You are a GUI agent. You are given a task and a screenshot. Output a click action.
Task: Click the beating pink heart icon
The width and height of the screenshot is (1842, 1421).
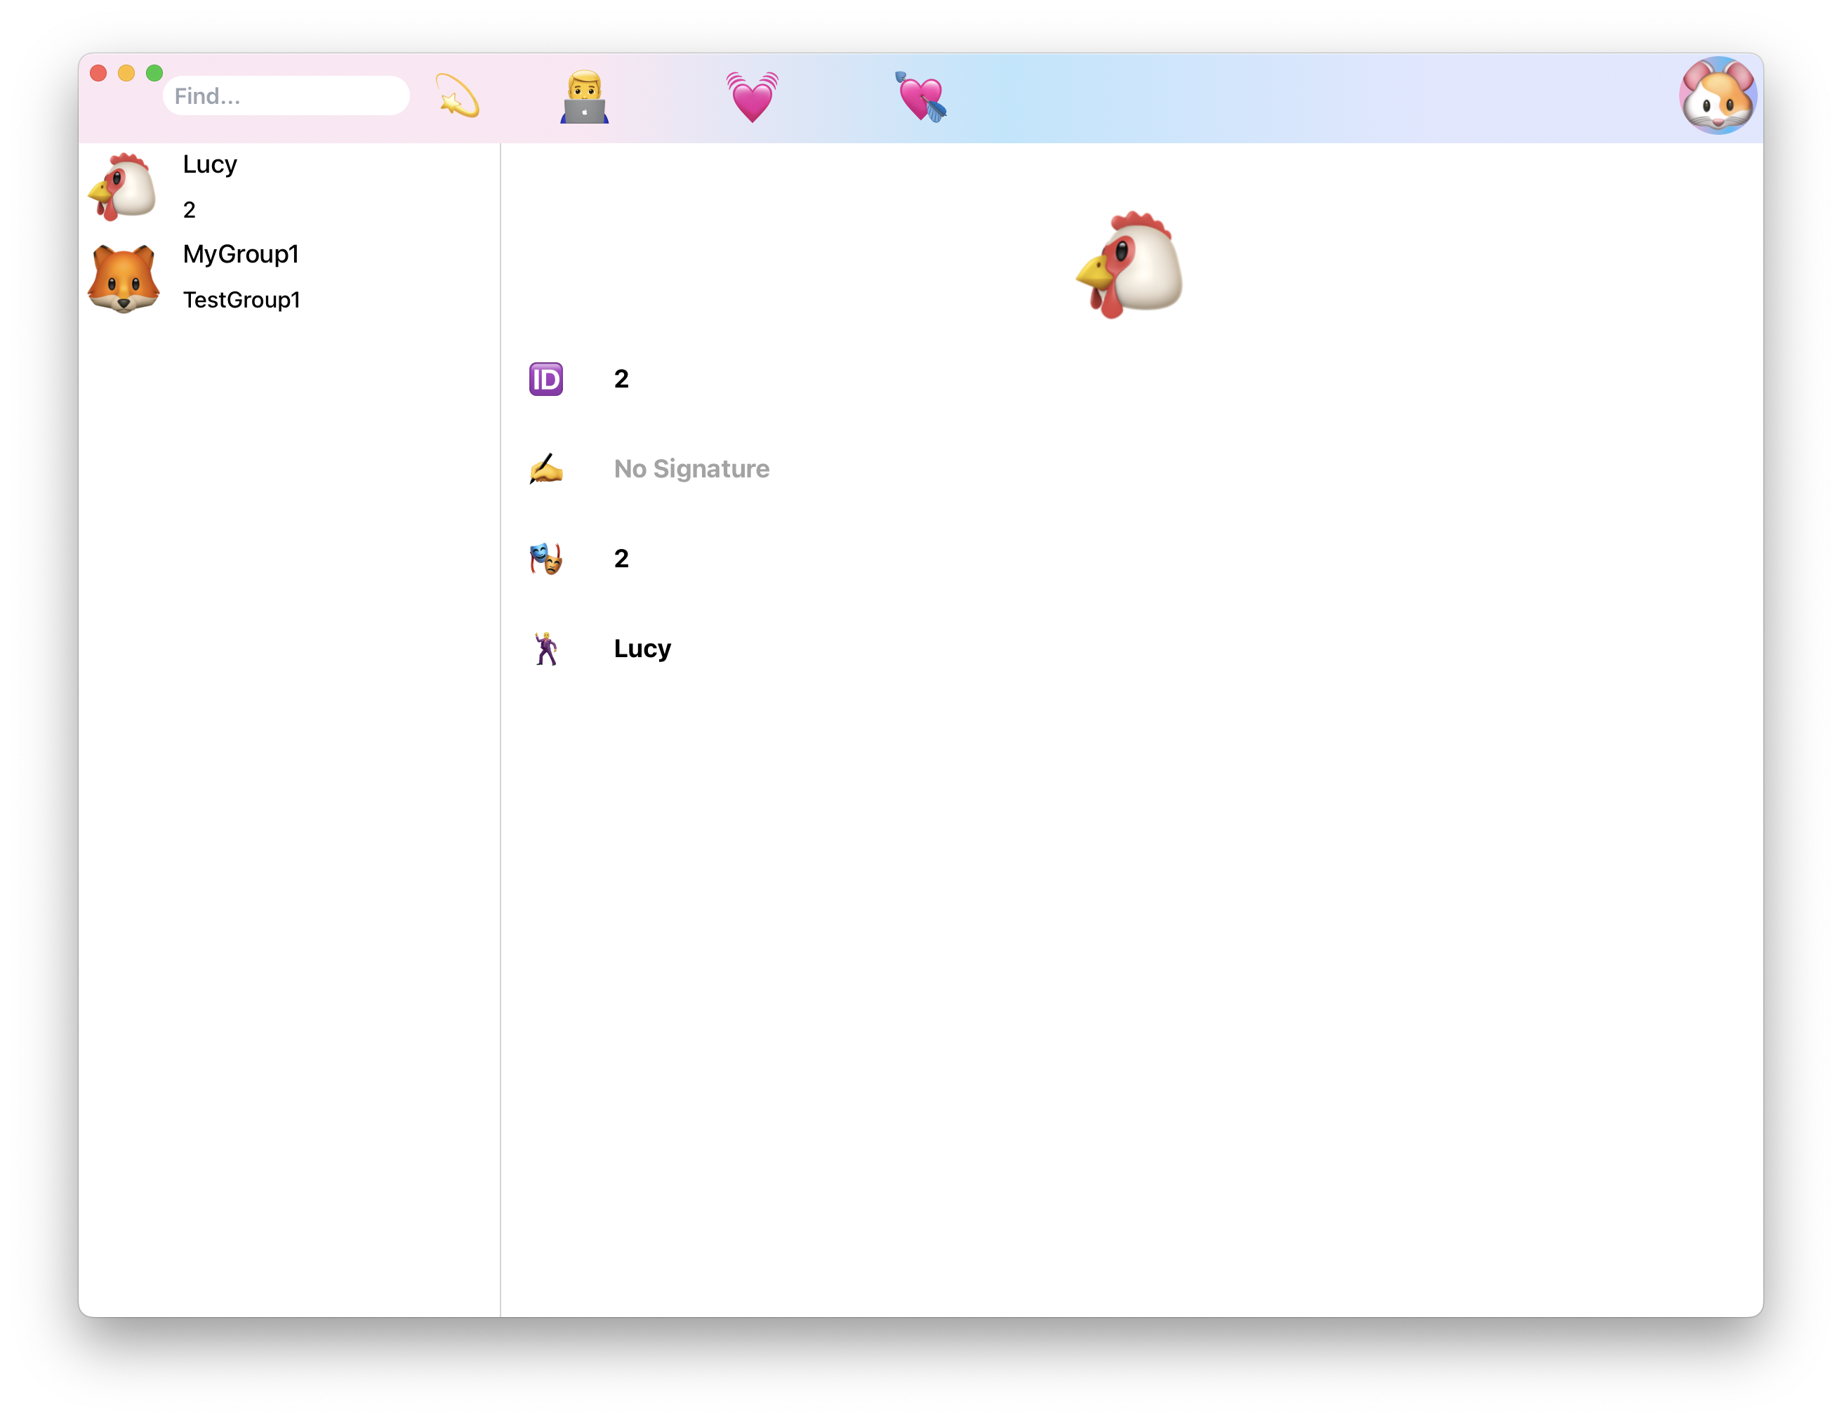(753, 97)
